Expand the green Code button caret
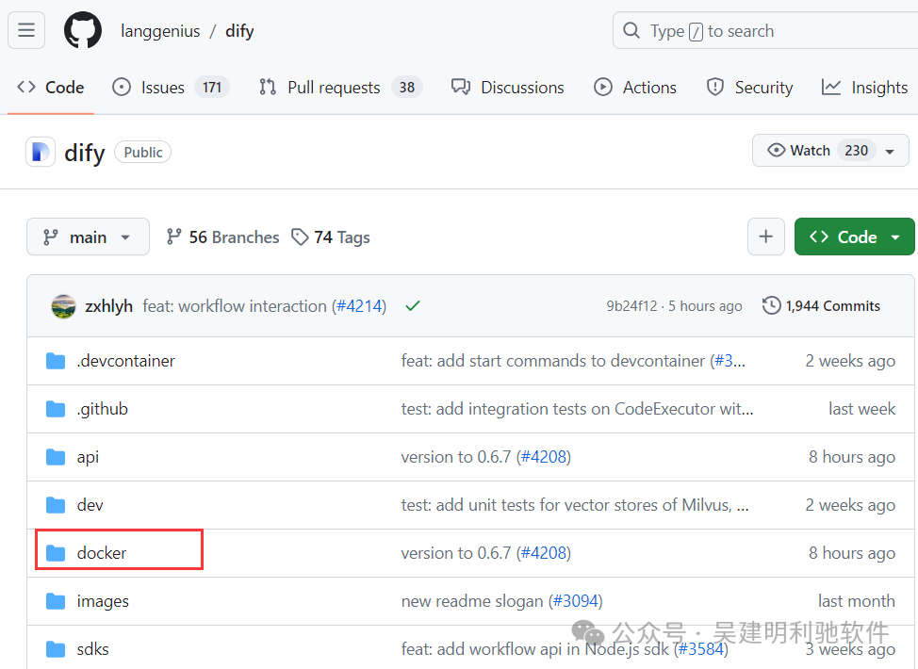The width and height of the screenshot is (918, 669). 895,237
